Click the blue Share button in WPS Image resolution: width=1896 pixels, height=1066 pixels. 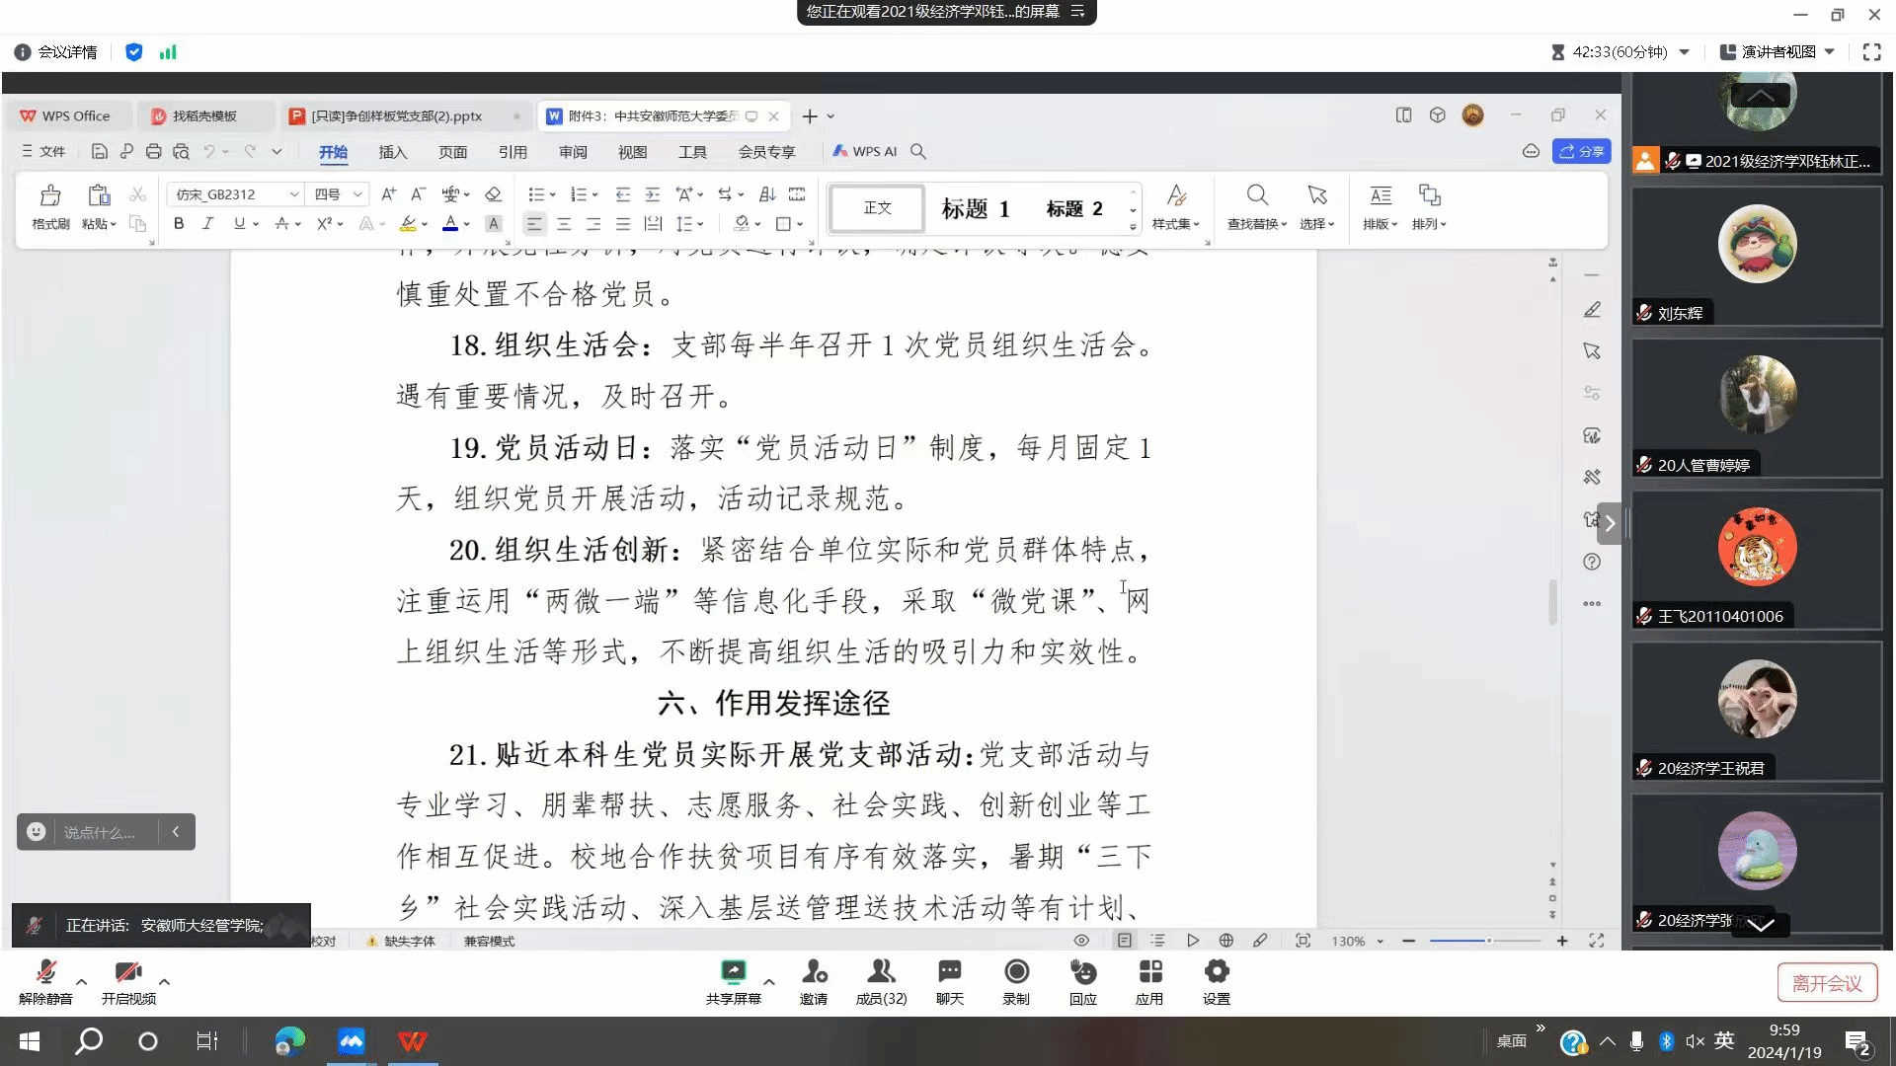(x=1581, y=151)
